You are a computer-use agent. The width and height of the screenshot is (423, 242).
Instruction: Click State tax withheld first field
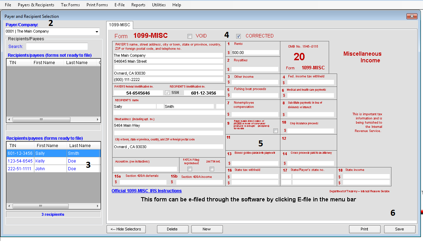coord(255,177)
